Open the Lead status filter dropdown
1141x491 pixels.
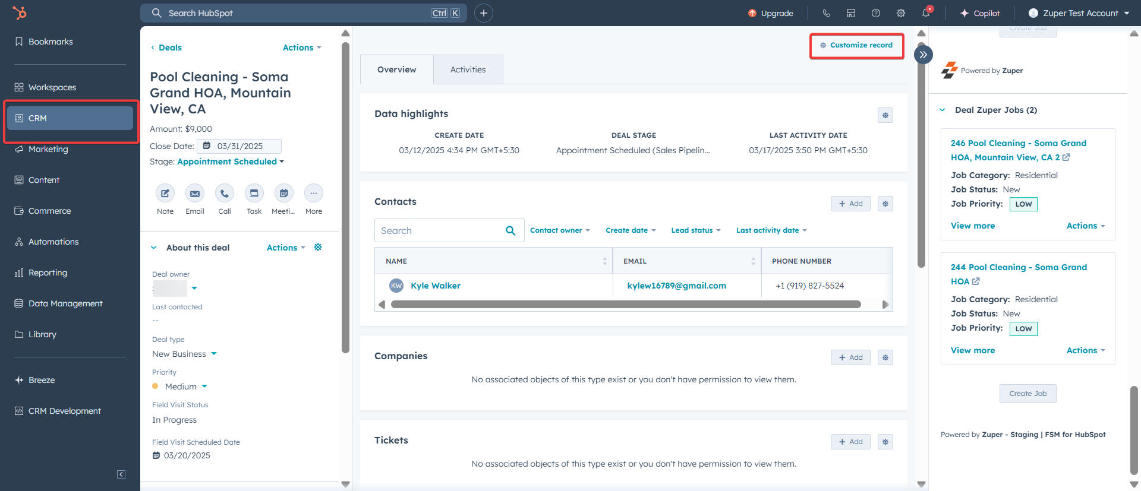coord(695,230)
